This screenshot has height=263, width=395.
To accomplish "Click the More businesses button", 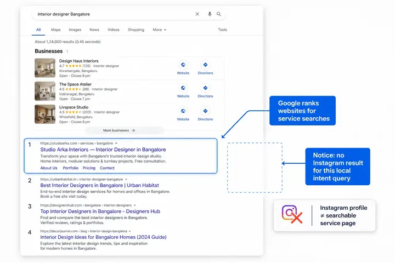I will pyautogui.click(x=125, y=130).
